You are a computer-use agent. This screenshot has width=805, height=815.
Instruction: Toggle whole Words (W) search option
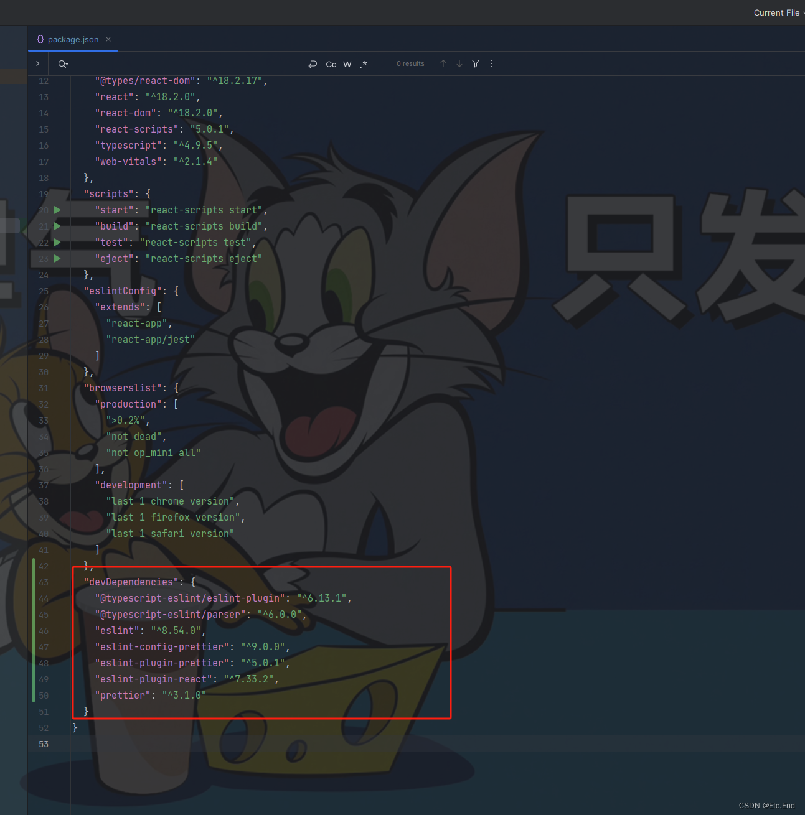tap(347, 64)
